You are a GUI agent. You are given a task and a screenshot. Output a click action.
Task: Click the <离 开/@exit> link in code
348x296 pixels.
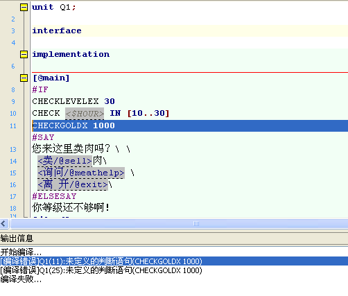(x=73, y=184)
